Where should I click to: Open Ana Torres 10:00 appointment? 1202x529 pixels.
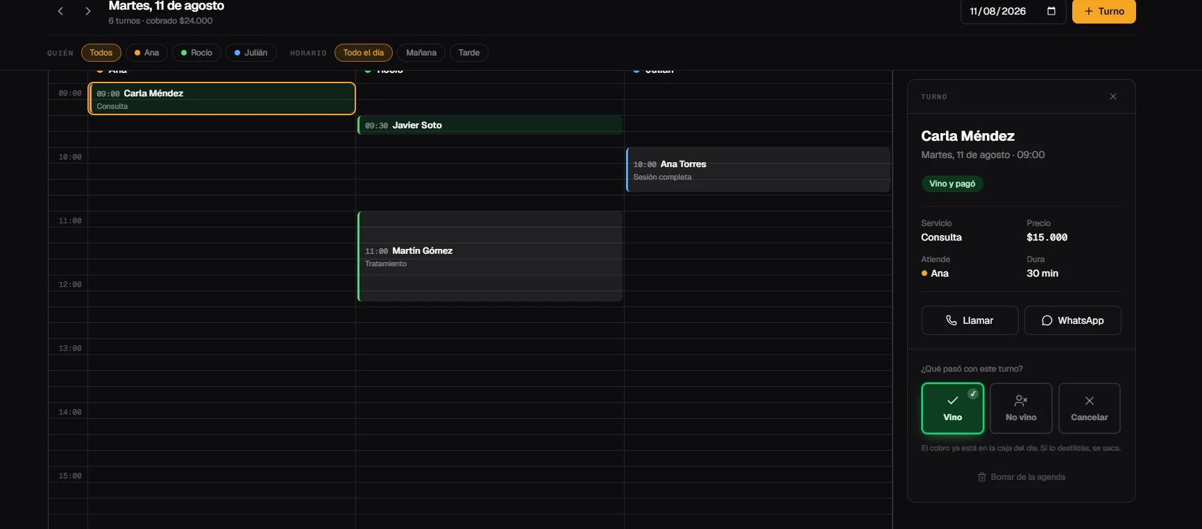pos(758,170)
